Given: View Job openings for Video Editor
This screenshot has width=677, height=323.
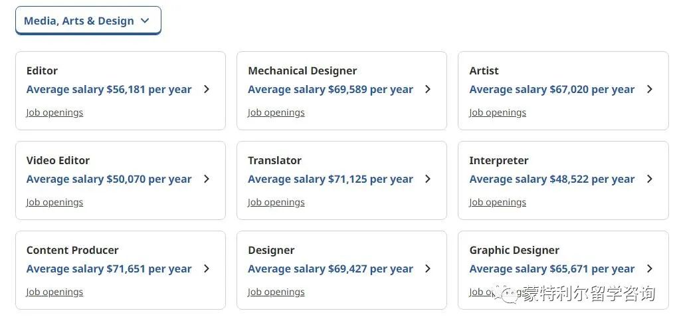Looking at the screenshot, I should click(x=54, y=203).
